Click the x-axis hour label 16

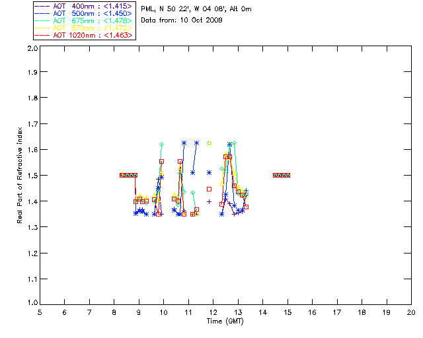tap(313, 312)
